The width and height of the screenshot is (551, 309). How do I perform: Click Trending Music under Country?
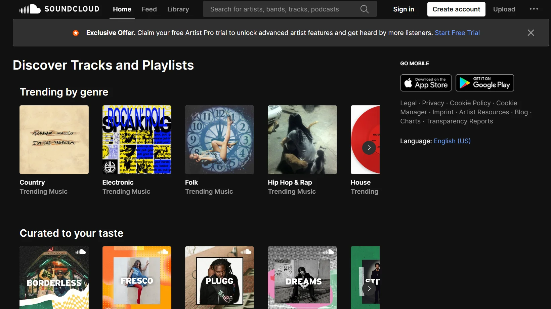pyautogui.click(x=44, y=191)
